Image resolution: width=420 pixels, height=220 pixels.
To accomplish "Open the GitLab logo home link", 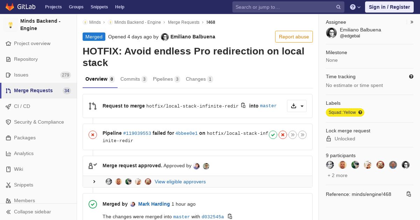I will coord(20,7).
